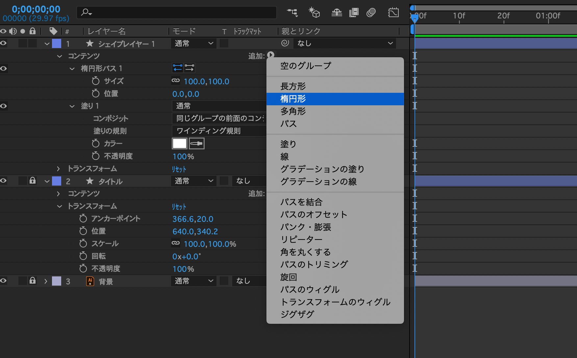
Task: Choose 空のグループ menu item
Action: 335,66
